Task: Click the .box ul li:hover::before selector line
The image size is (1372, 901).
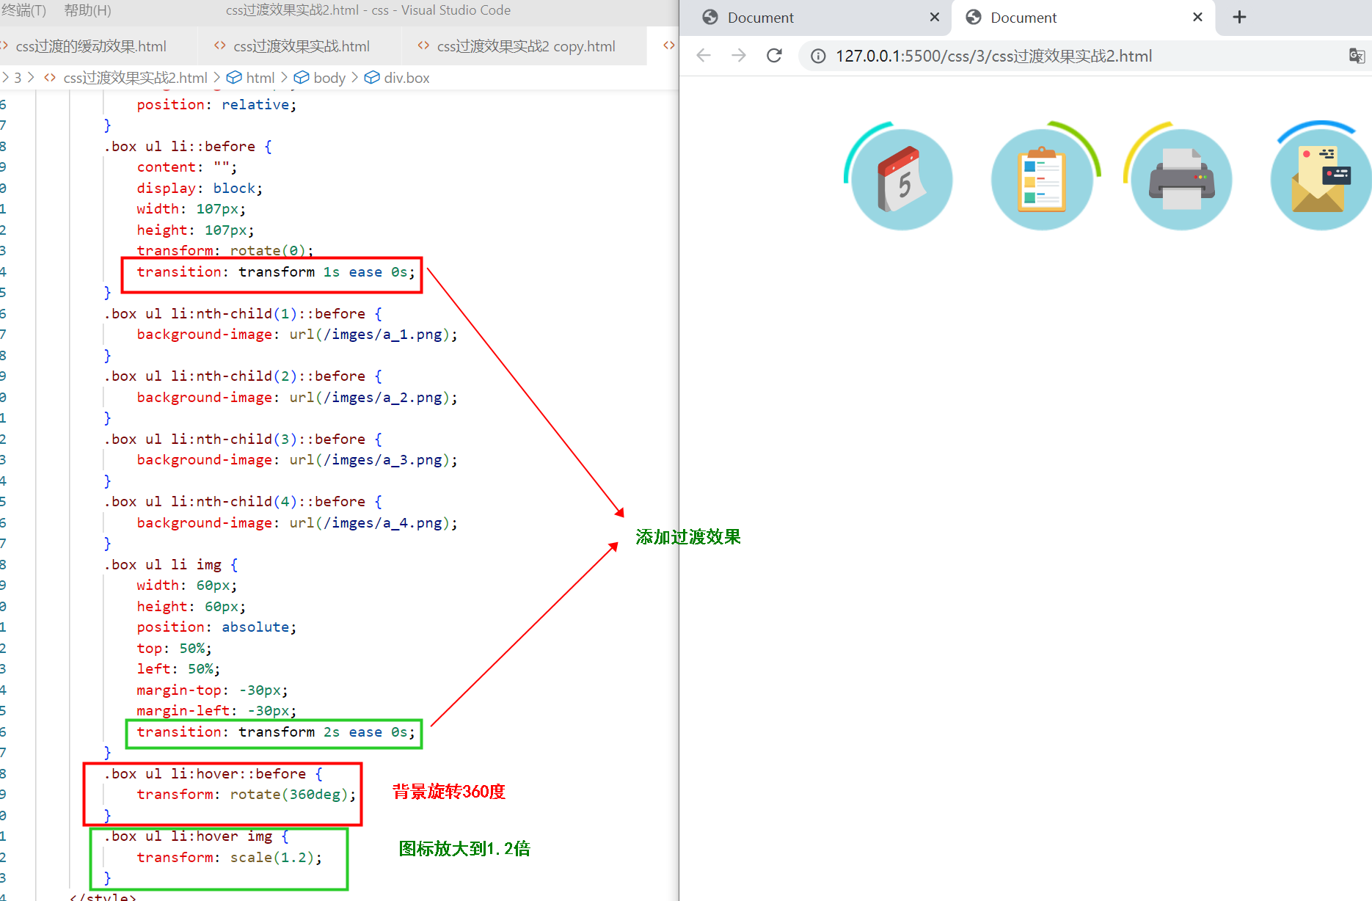Action: (214, 774)
